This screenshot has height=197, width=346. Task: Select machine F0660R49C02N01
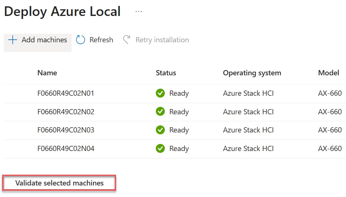click(x=66, y=93)
